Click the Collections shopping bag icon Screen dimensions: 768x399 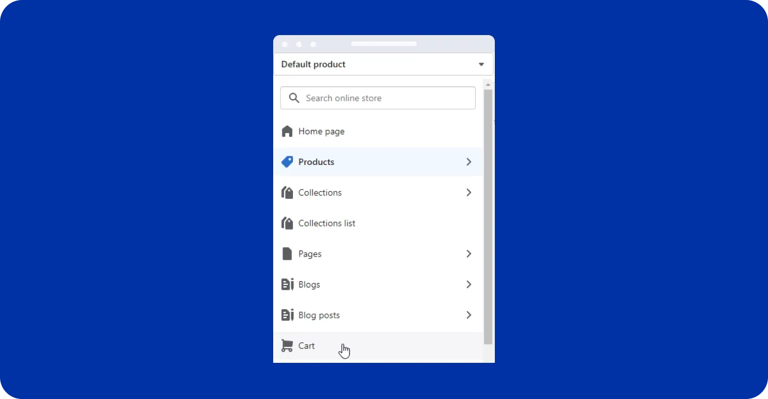click(287, 192)
